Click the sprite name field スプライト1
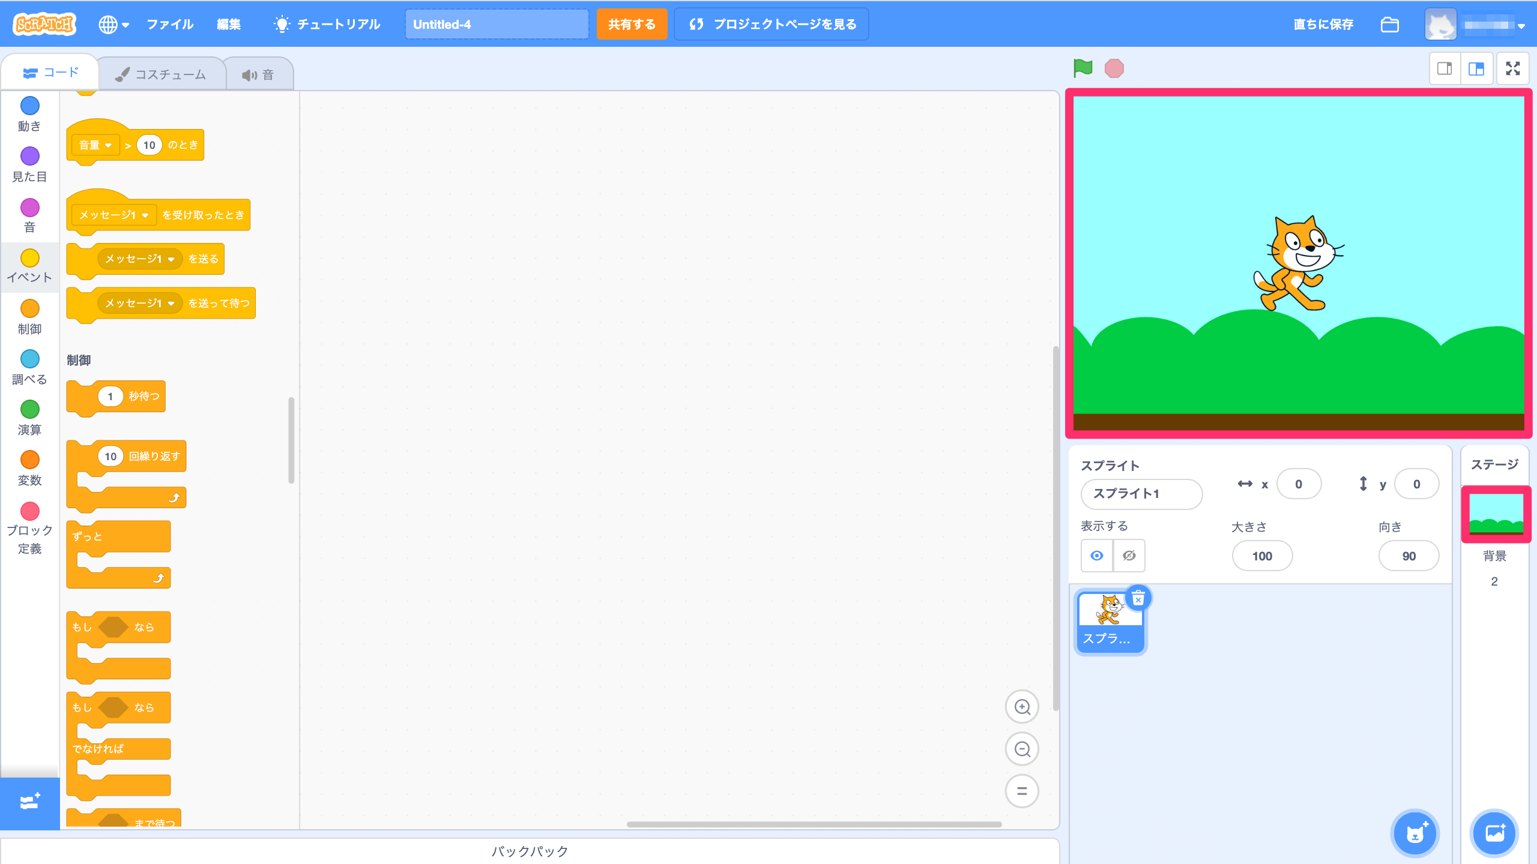This screenshot has height=864, width=1537. [x=1141, y=494]
